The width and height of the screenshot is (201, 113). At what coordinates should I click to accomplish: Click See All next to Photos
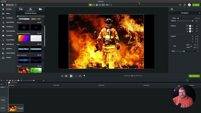[39, 66]
